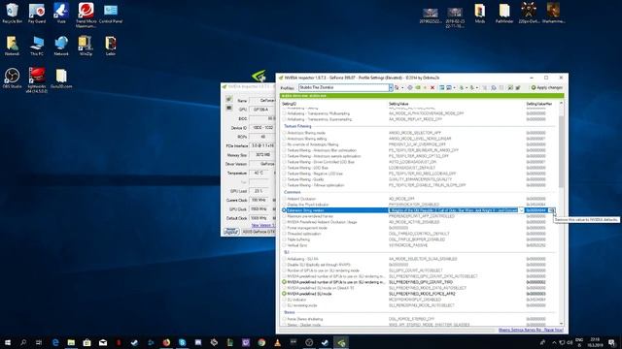Collapse the Stereo section header
Screen dimensions: 622x349
click(290, 312)
